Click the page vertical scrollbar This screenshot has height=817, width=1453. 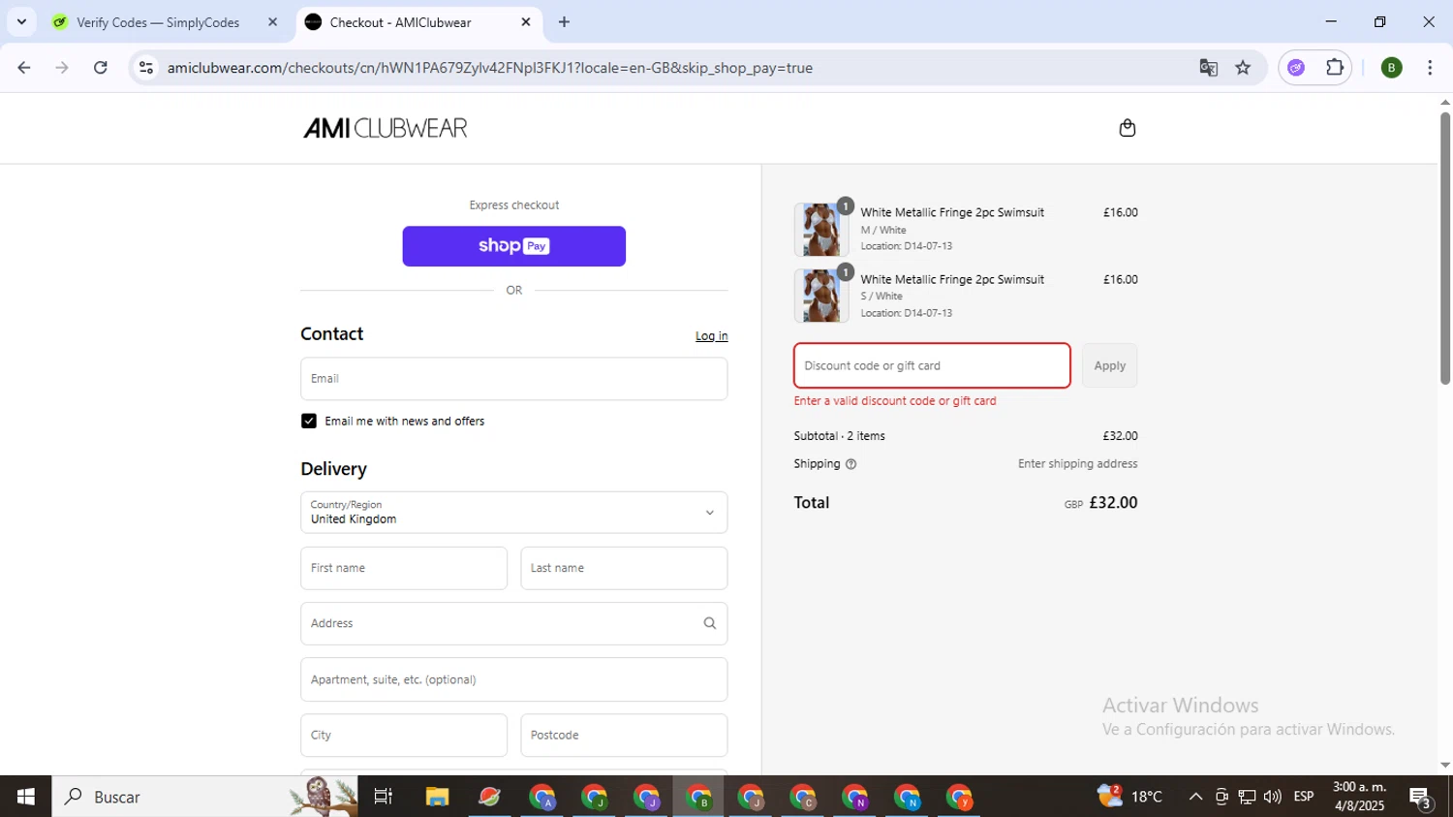click(1445, 248)
